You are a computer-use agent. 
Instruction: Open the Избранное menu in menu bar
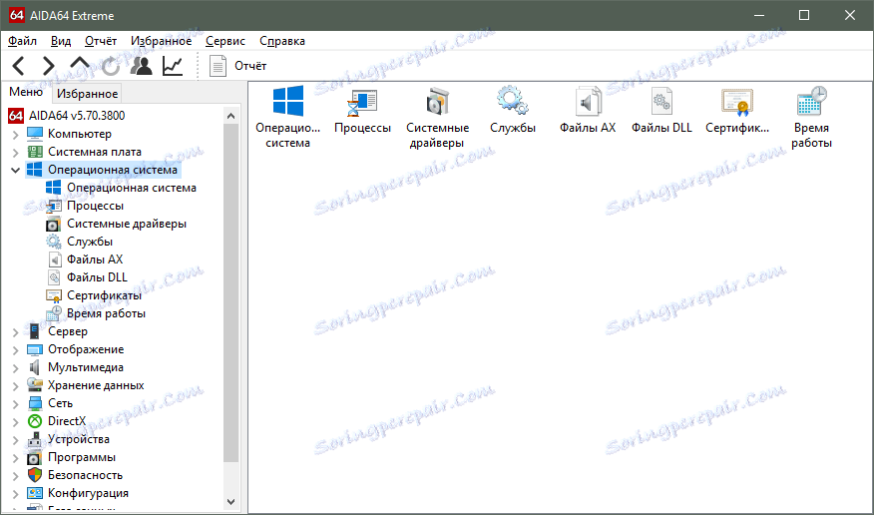[x=161, y=41]
